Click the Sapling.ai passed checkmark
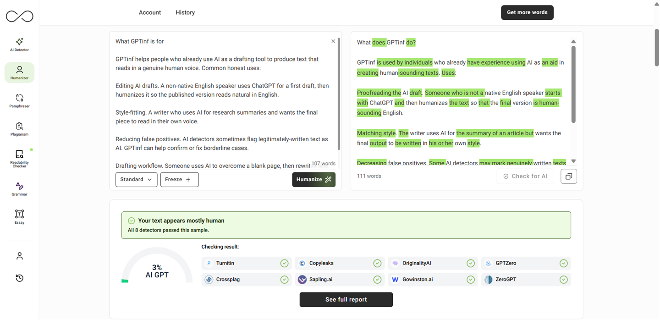660x320 pixels. coord(377,279)
